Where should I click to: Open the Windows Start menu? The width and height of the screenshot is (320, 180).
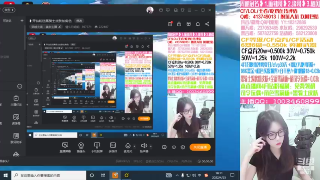(6, 175)
